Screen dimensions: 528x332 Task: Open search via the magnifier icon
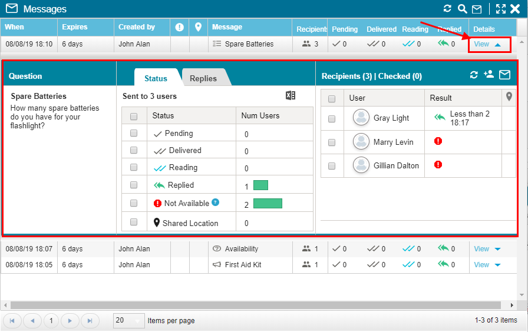[463, 9]
